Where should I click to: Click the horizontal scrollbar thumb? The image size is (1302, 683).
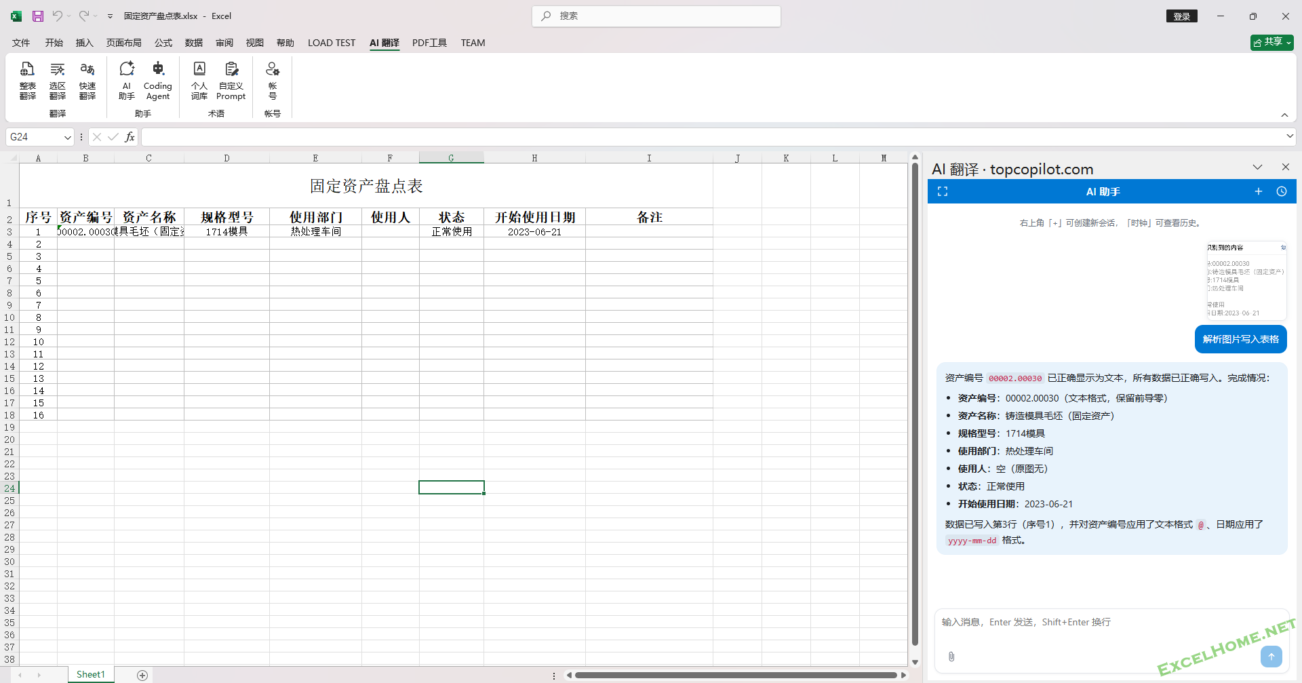click(x=736, y=675)
